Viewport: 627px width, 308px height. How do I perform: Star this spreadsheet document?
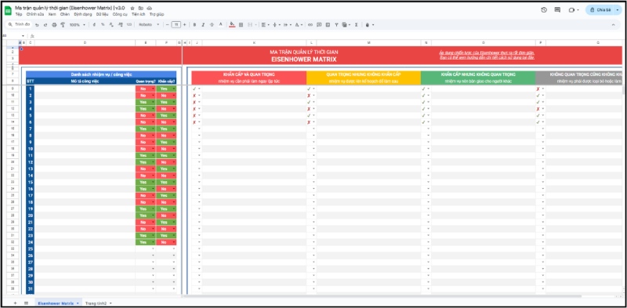coord(132,8)
